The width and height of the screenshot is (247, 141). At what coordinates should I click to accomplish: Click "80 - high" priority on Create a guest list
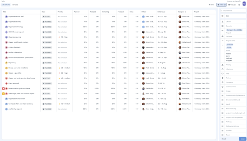64,73
